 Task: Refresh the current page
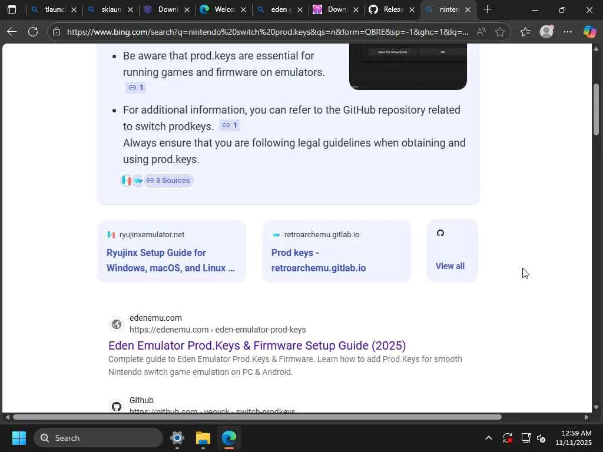(33, 32)
